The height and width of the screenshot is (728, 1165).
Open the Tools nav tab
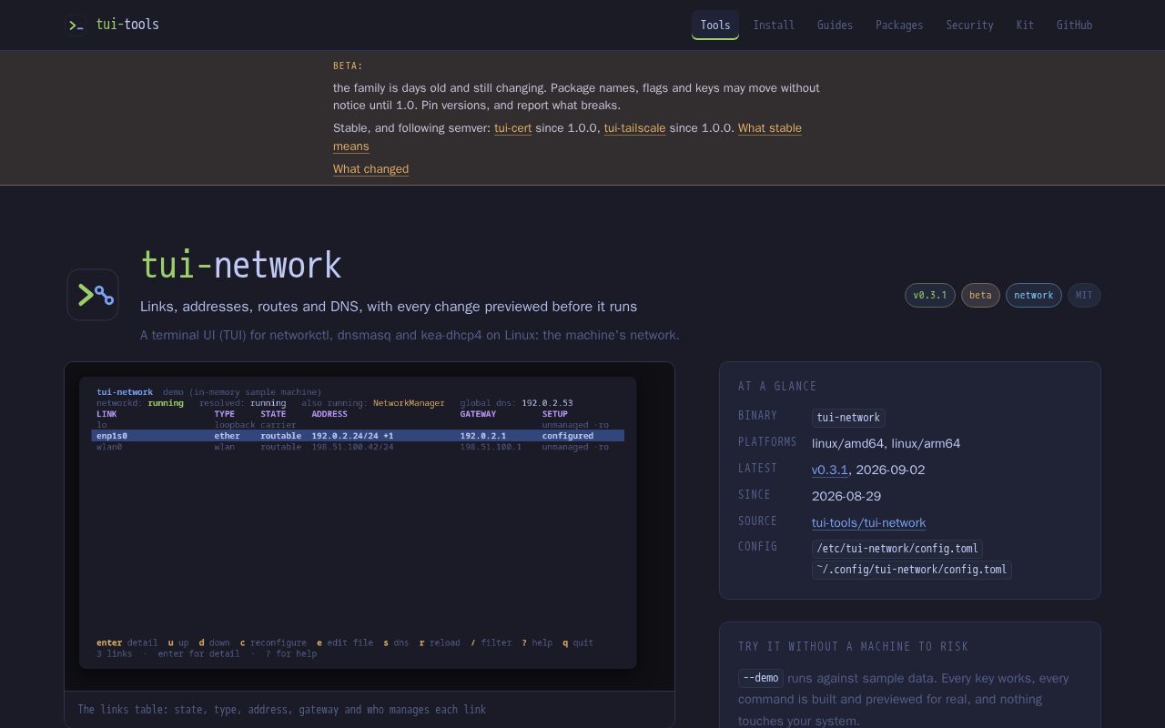pos(715,25)
